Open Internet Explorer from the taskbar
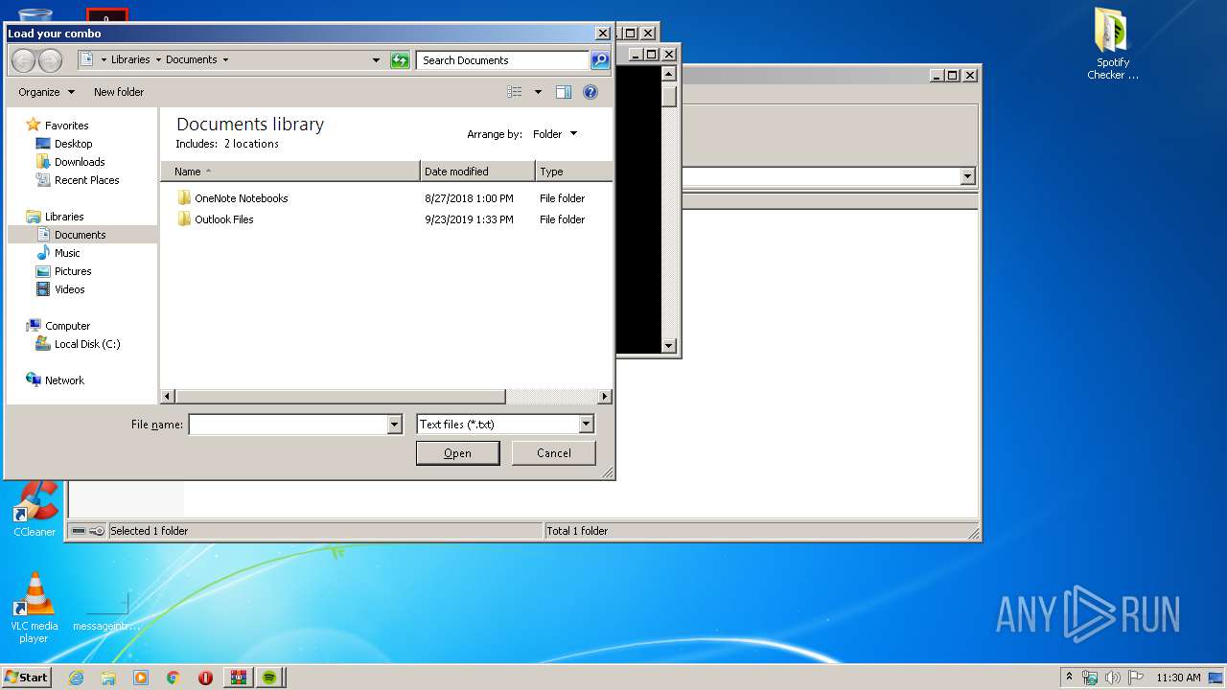The width and height of the screenshot is (1227, 690). (76, 678)
